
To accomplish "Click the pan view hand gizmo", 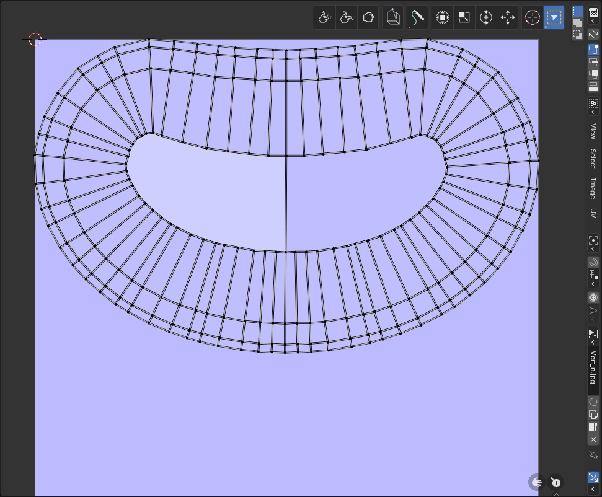I will coord(537,482).
